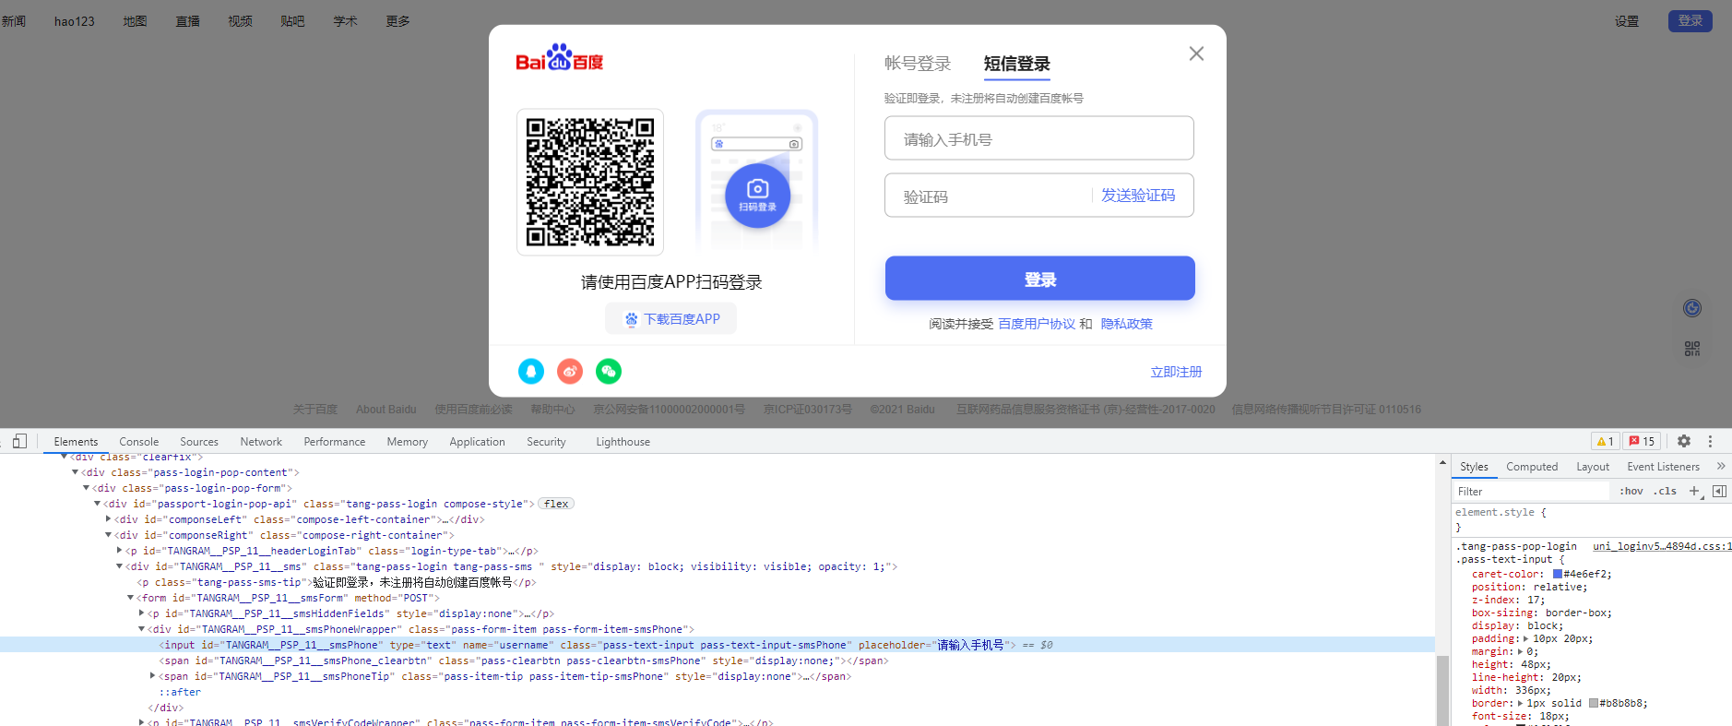1732x726 pixels.
Task: Click the Weibo login icon
Action: coord(570,371)
